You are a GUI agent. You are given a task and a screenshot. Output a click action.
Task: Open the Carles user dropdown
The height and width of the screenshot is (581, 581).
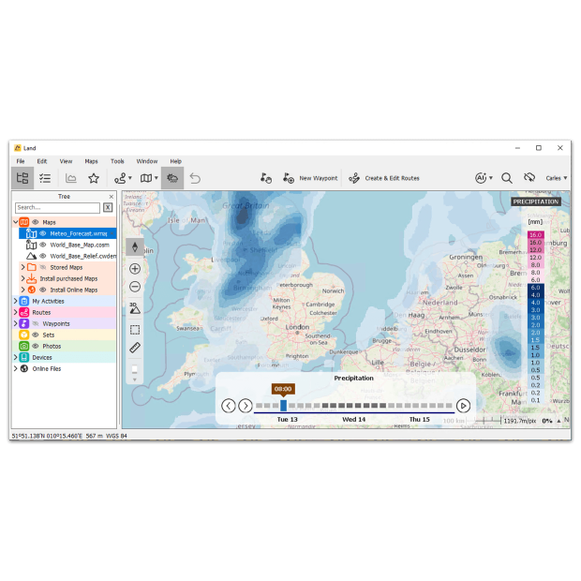557,178
